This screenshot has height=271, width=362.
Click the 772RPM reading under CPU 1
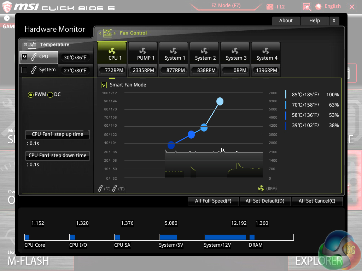point(112,70)
